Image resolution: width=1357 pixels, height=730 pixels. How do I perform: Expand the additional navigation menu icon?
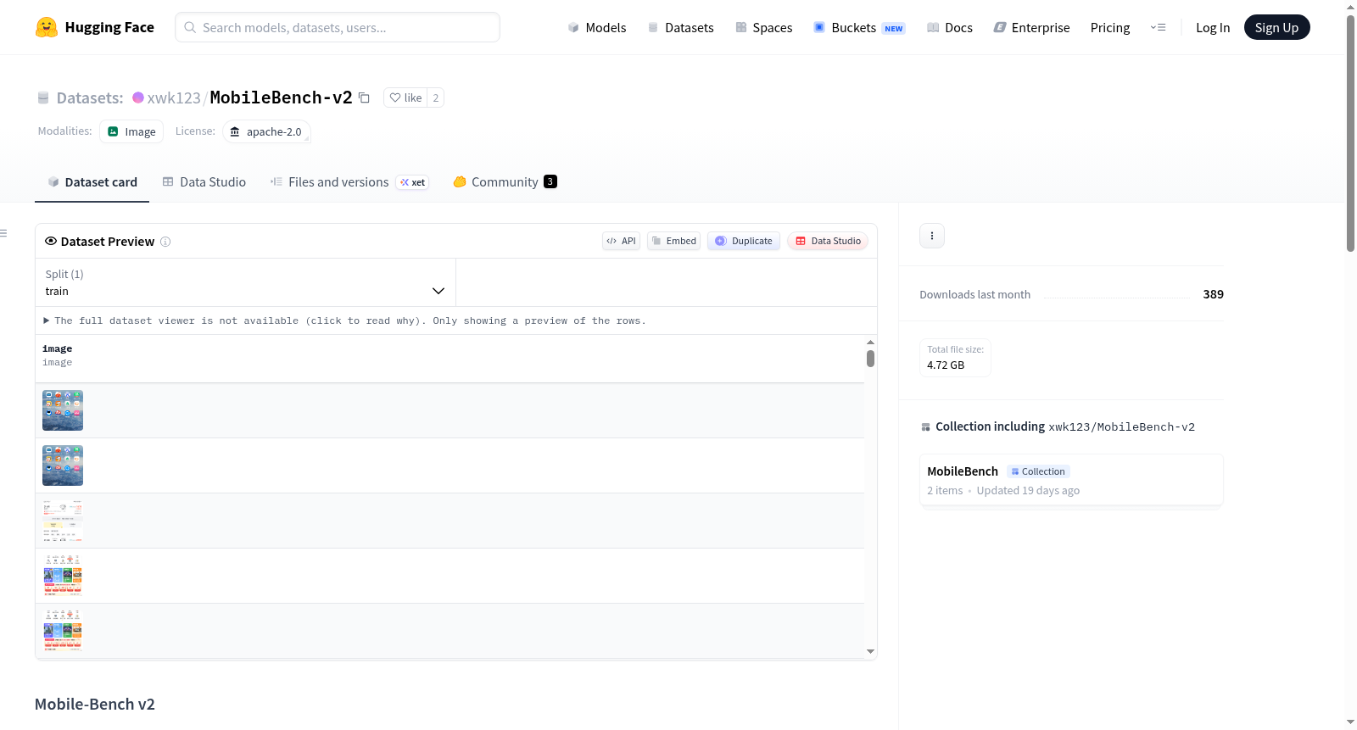(x=1158, y=27)
